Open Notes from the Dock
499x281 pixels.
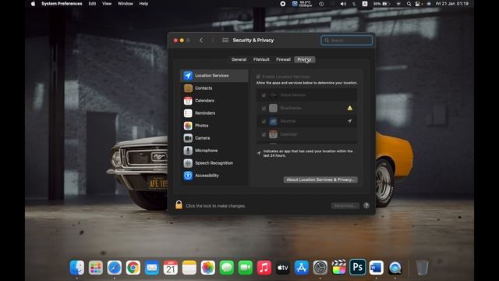click(x=189, y=267)
